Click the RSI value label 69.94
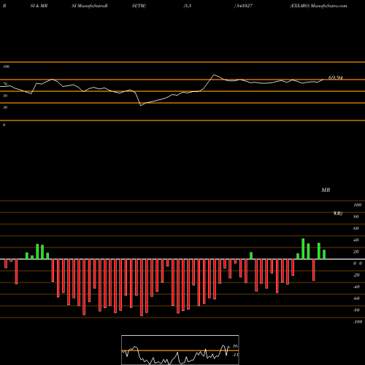The width and height of the screenshot is (365, 365). point(336,77)
